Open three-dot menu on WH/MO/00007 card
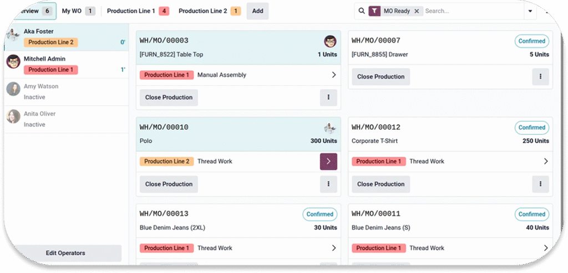The width and height of the screenshot is (568, 273). [x=540, y=77]
